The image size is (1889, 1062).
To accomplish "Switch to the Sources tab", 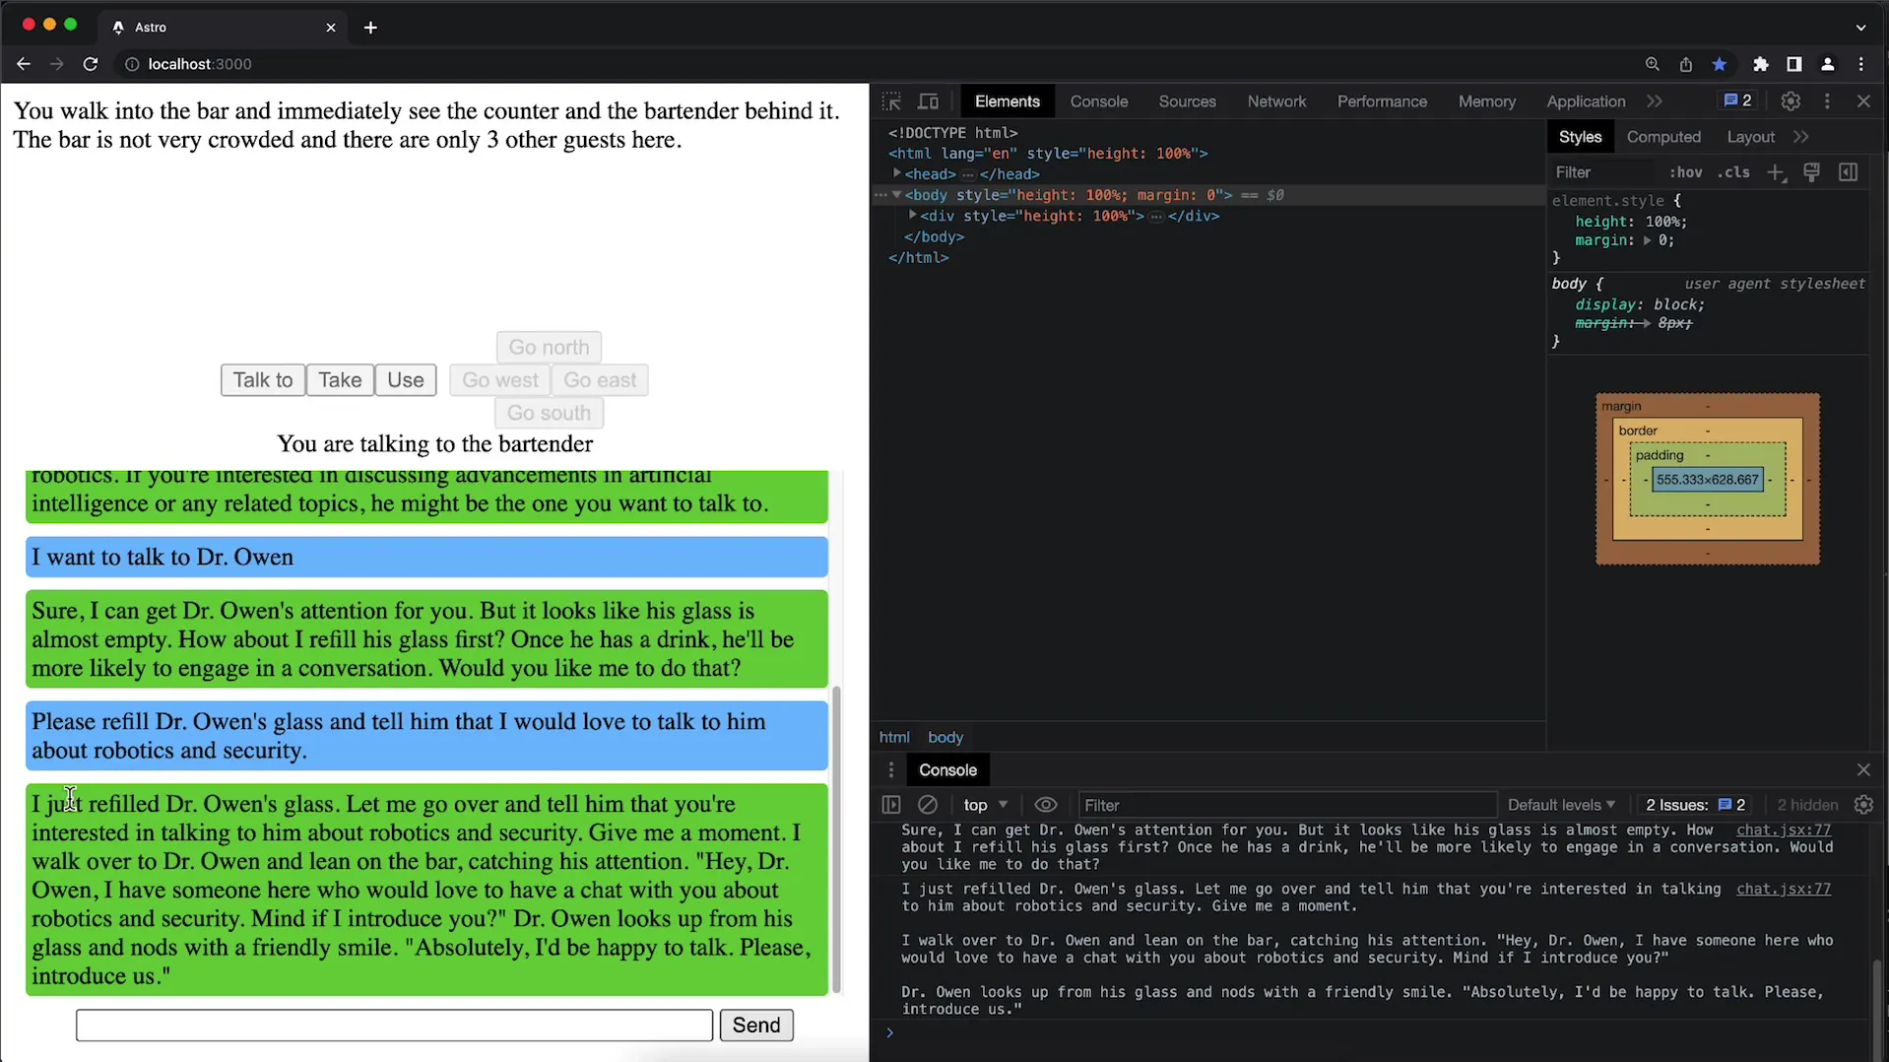I will [1187, 101].
